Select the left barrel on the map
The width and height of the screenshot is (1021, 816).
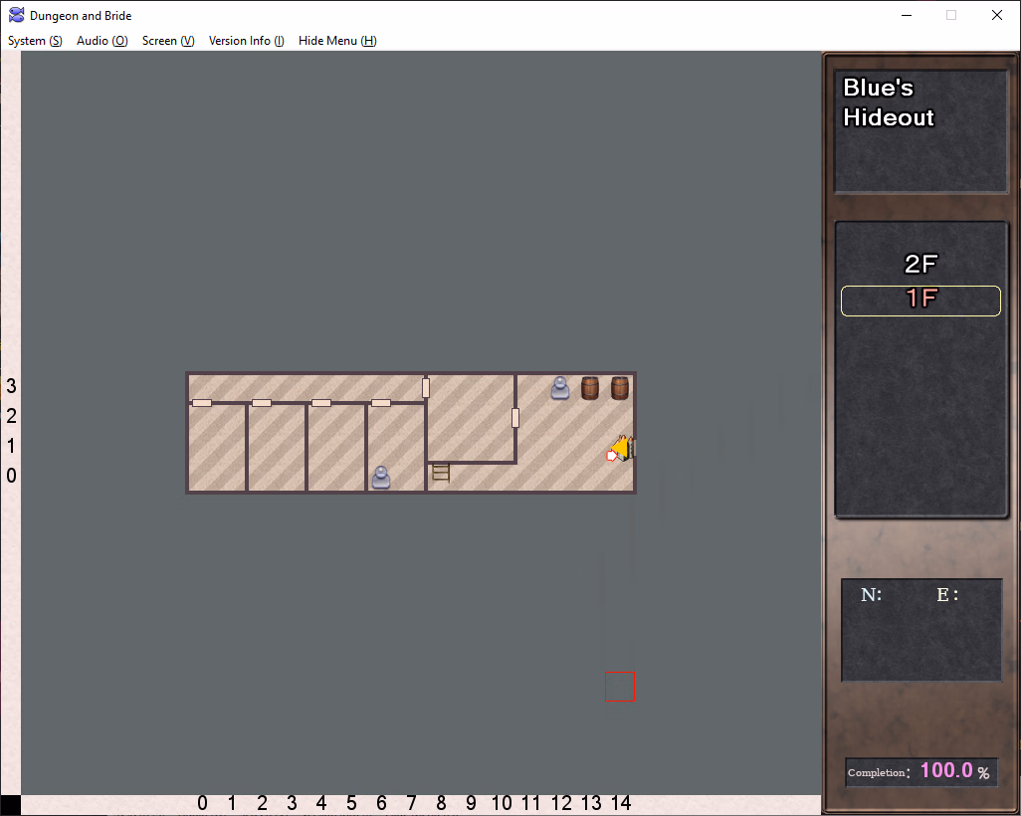[x=590, y=388]
